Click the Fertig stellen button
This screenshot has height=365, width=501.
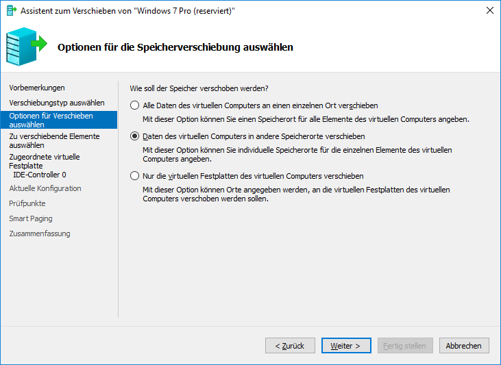[406, 346]
